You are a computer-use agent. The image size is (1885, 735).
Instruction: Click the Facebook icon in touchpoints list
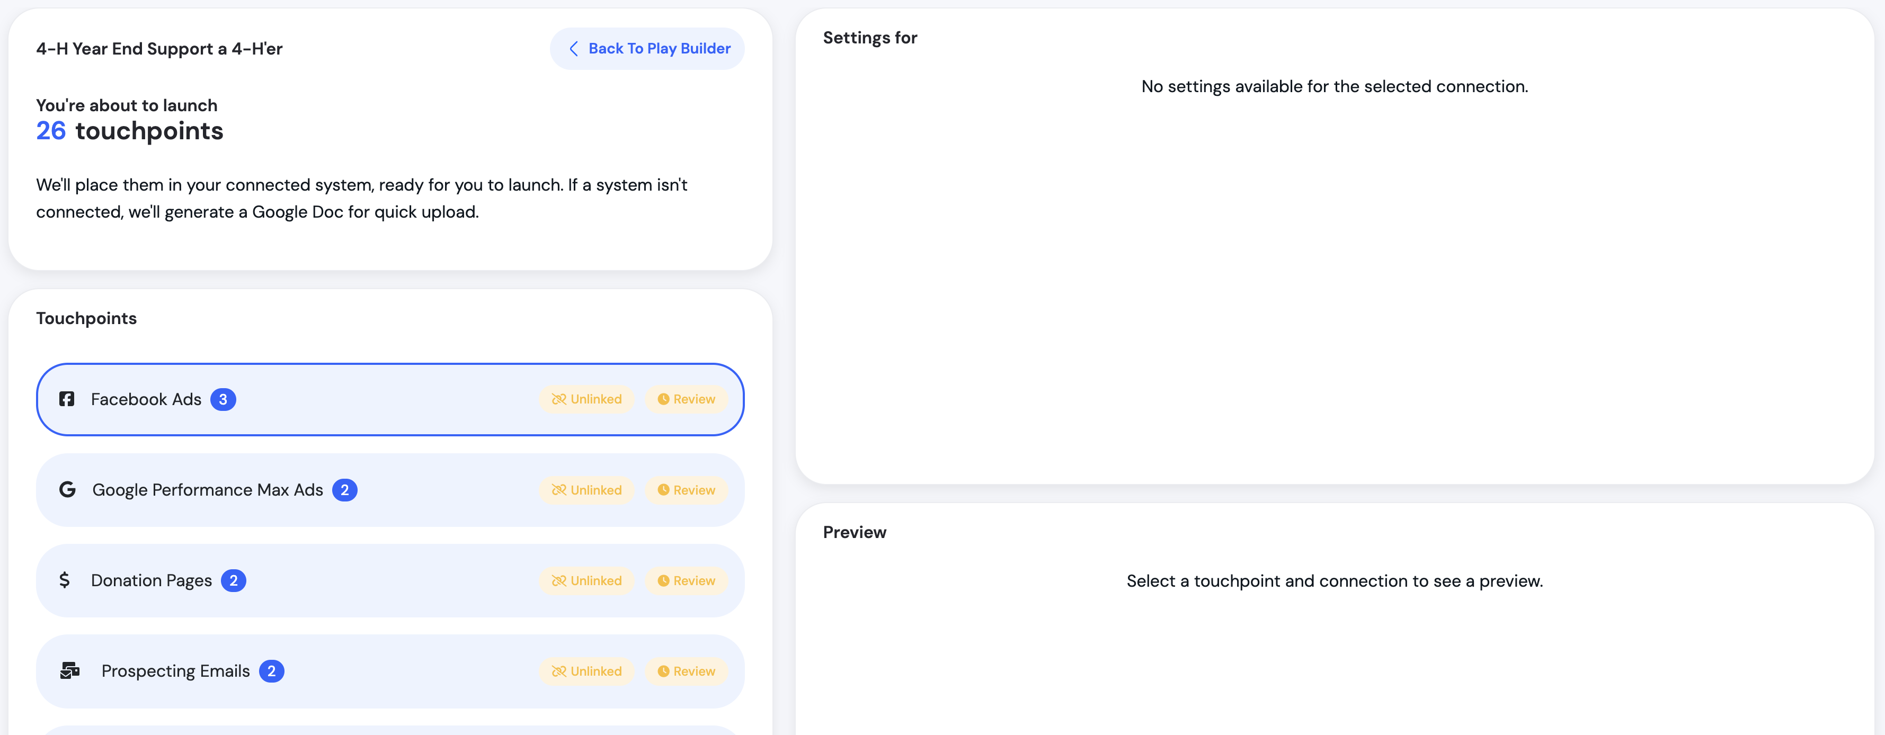click(67, 399)
